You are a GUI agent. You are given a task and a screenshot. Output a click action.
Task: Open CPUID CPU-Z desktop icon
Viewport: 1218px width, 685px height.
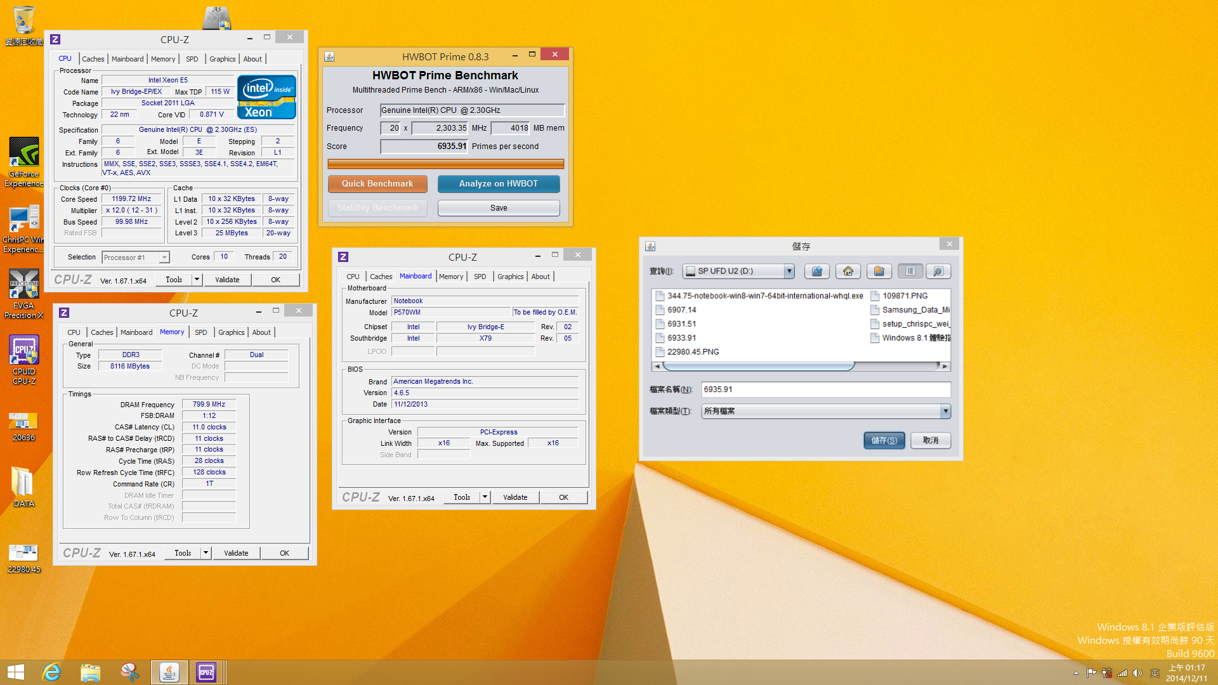click(24, 360)
